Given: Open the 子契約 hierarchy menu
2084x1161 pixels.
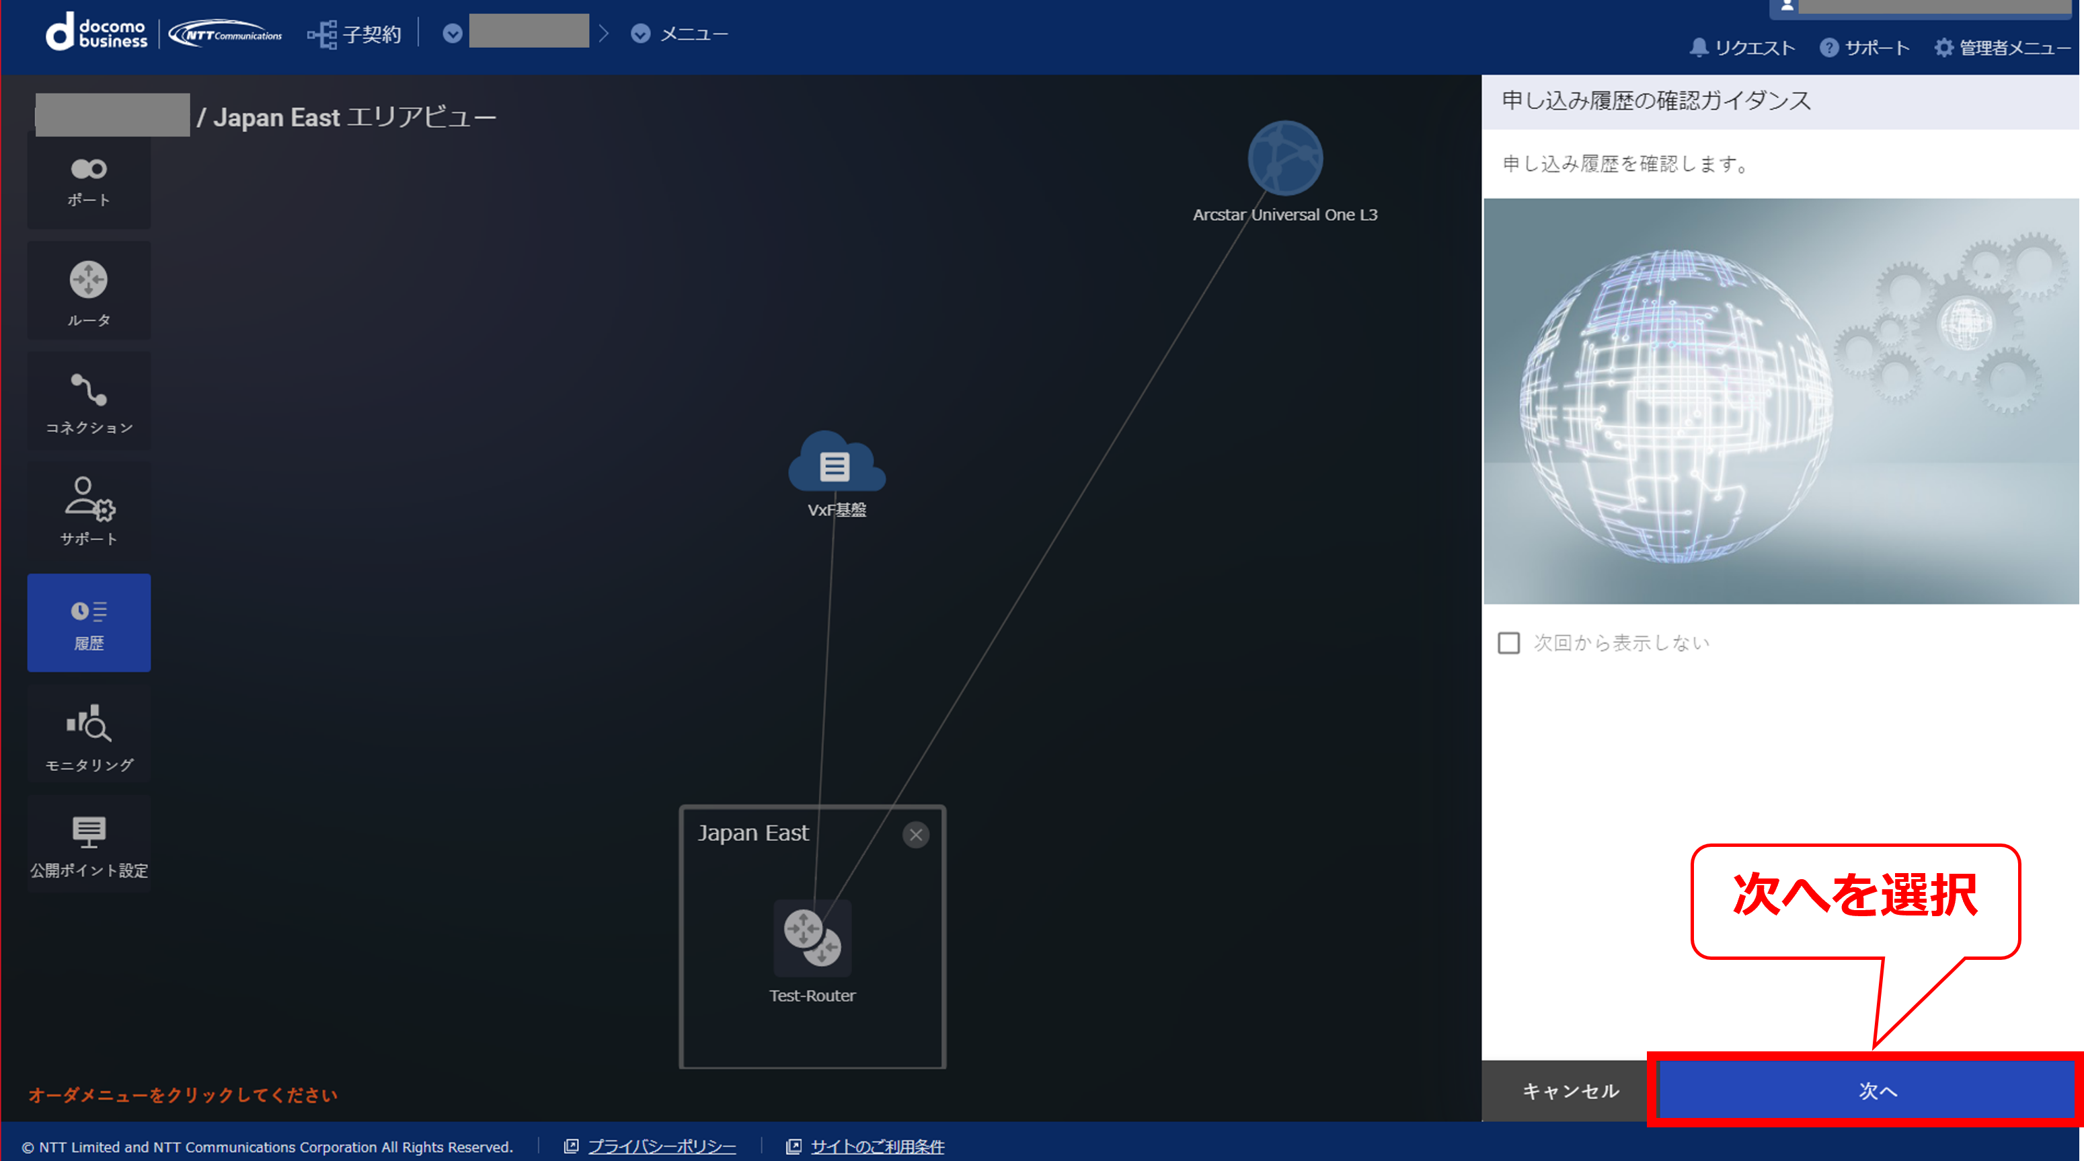Looking at the screenshot, I should [x=354, y=34].
